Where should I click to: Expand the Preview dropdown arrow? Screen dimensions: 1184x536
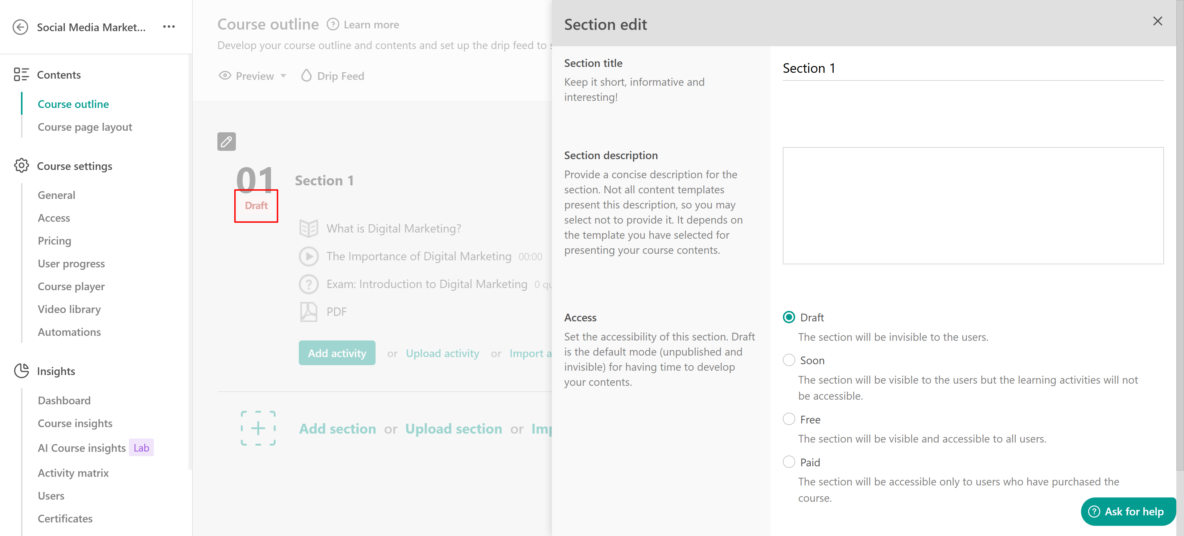tap(284, 76)
